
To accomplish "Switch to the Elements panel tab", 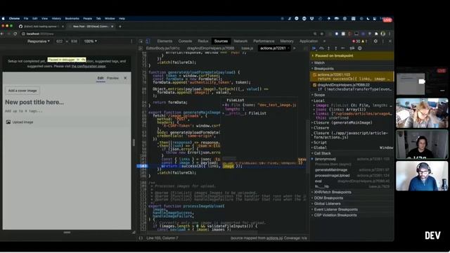I will point(165,41).
